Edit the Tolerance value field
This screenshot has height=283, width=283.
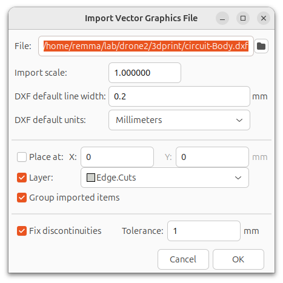click(204, 231)
